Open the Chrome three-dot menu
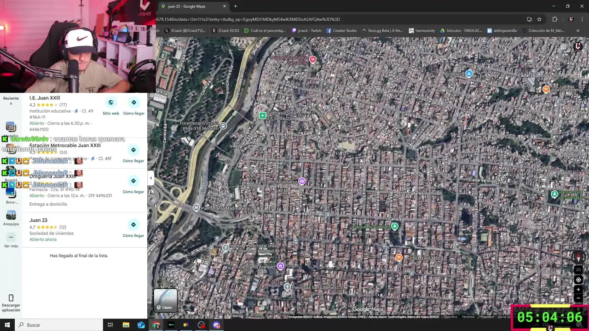This screenshot has width=589, height=331. (583, 19)
